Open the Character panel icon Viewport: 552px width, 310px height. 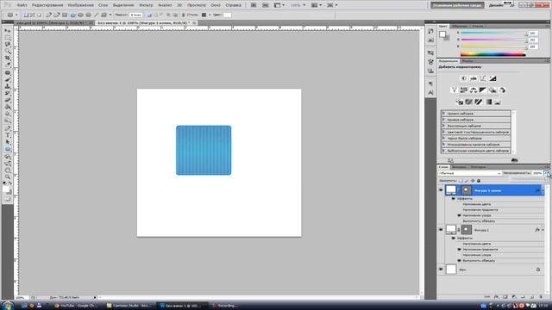(x=430, y=93)
